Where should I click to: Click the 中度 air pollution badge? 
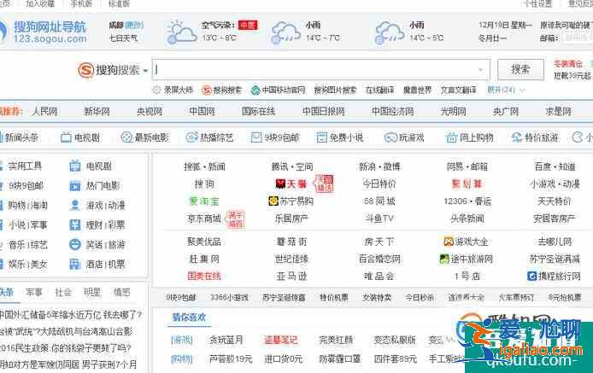click(248, 26)
